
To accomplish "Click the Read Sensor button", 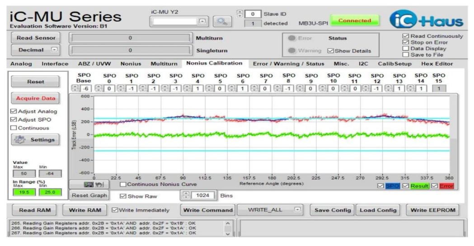I will point(36,38).
